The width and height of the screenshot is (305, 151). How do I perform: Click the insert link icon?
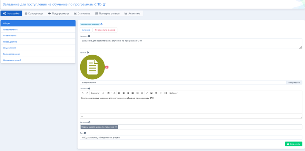click(147, 93)
